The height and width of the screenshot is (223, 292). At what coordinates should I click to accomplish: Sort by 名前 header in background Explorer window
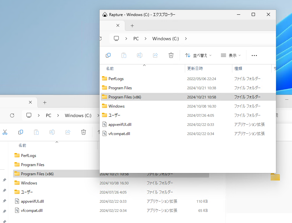pos(22,146)
